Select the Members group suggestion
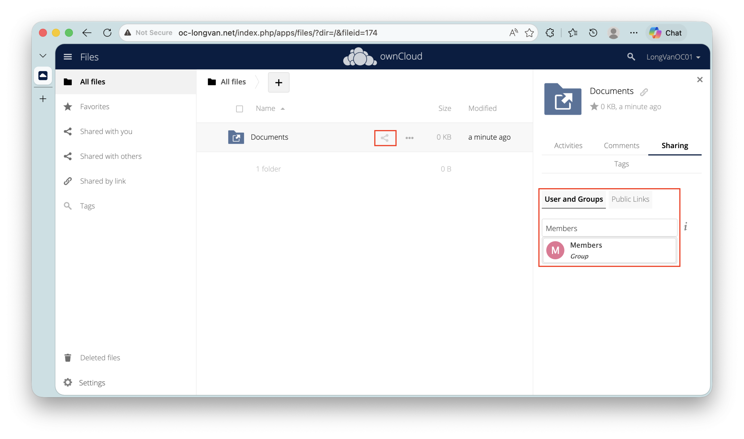 tap(609, 250)
